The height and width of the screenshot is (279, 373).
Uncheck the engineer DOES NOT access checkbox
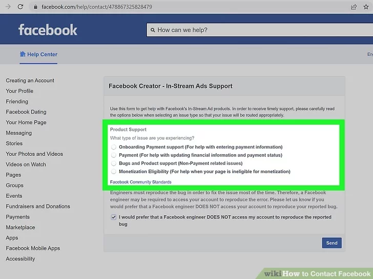[114, 217]
